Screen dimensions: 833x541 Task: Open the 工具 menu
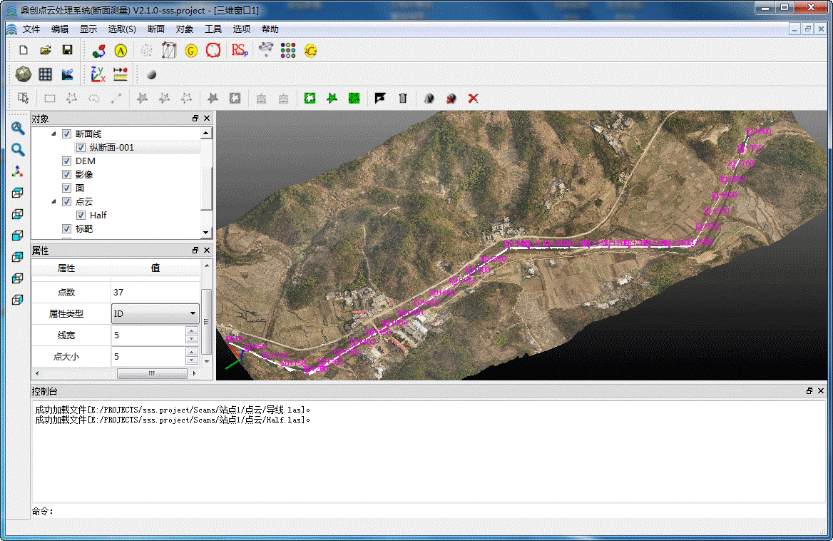(x=213, y=29)
